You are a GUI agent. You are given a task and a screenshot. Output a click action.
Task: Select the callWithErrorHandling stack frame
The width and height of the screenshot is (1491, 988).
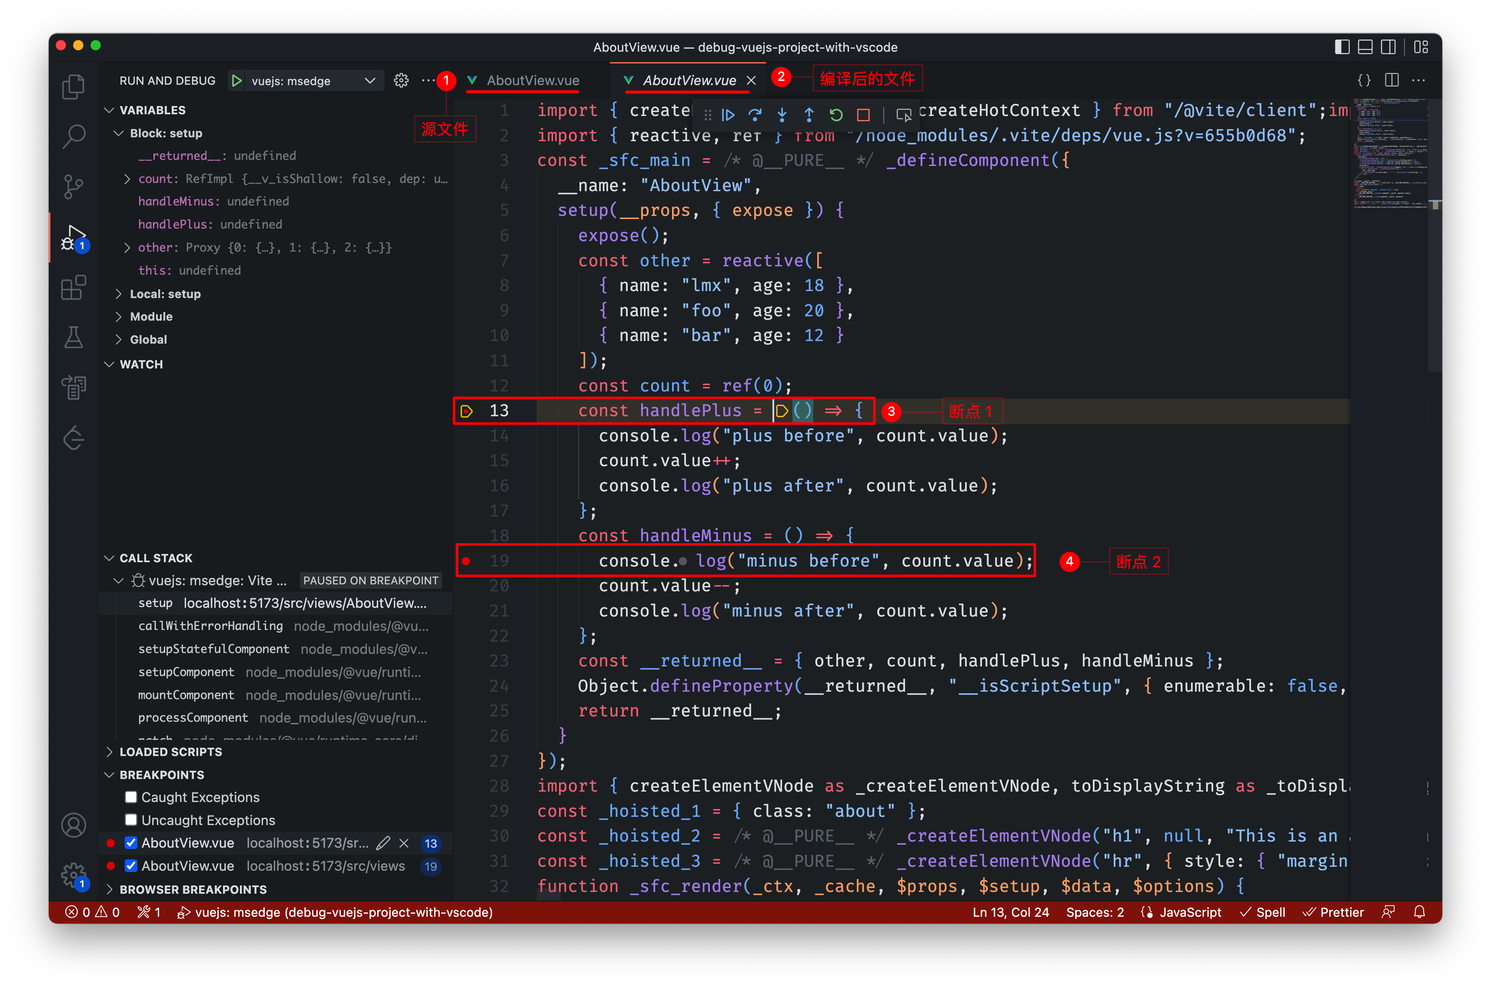[276, 626]
